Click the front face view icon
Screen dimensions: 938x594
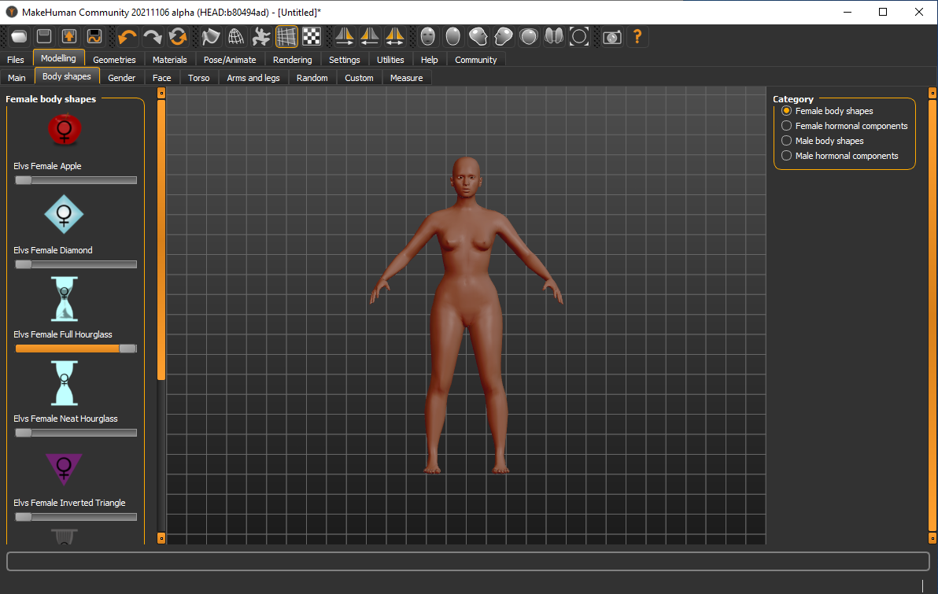point(428,36)
